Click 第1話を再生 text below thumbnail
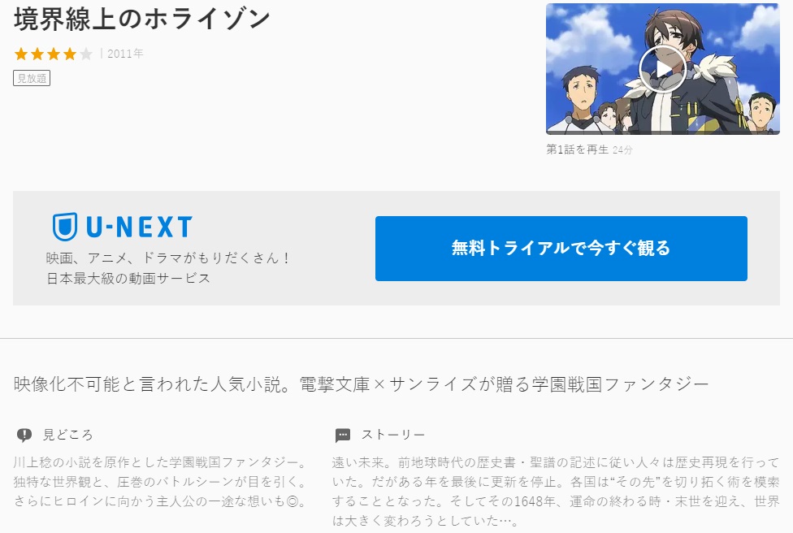 pos(577,149)
